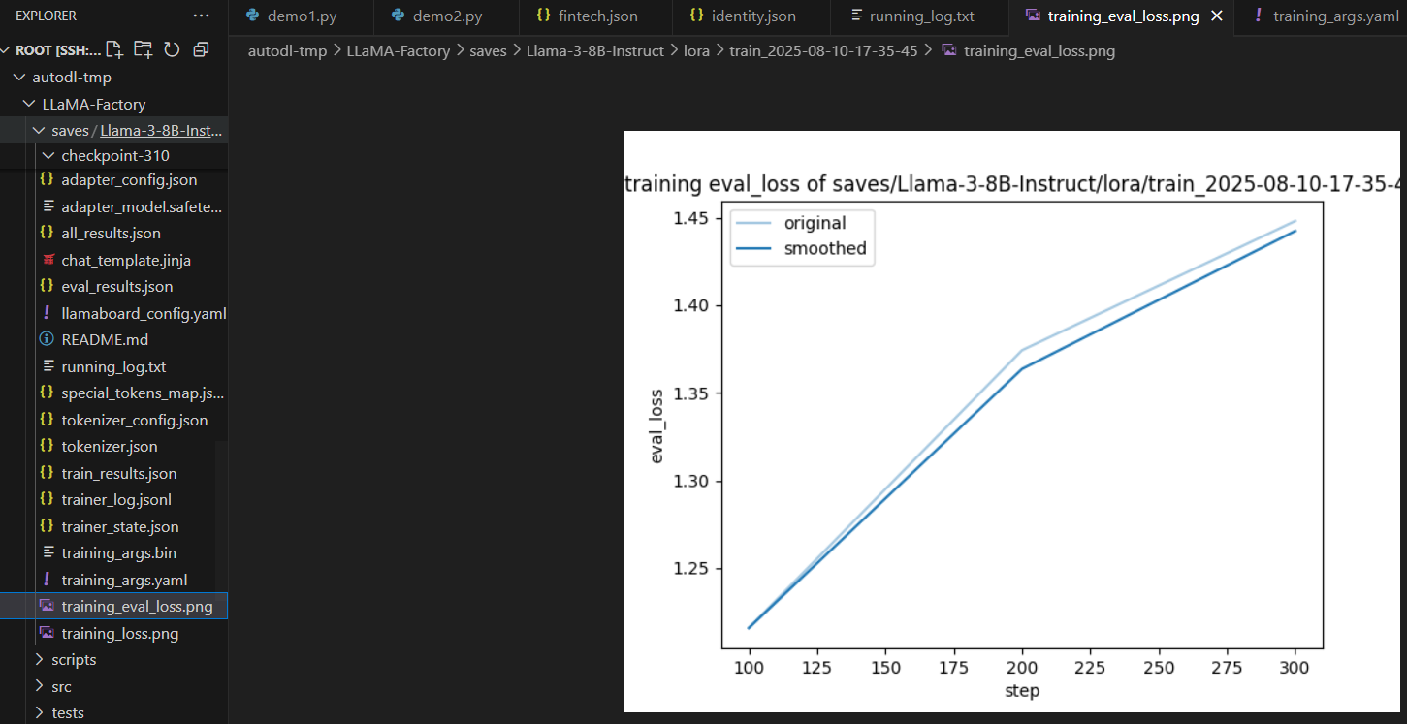1407x724 pixels.
Task: Open Explorer more actions ellipsis menu
Action: (x=201, y=16)
